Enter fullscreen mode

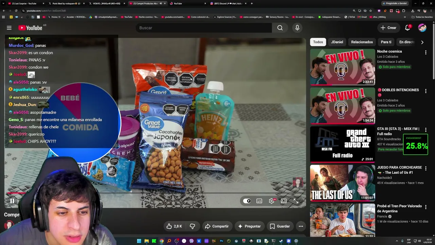296,201
